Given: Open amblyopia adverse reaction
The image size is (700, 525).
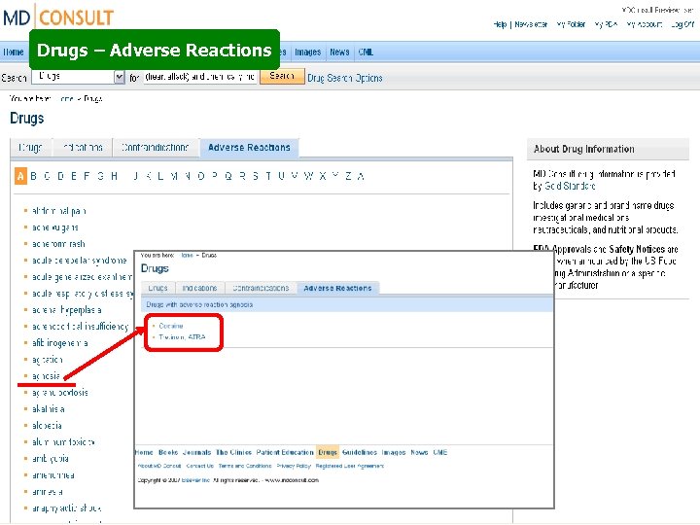Looking at the screenshot, I should (50, 459).
